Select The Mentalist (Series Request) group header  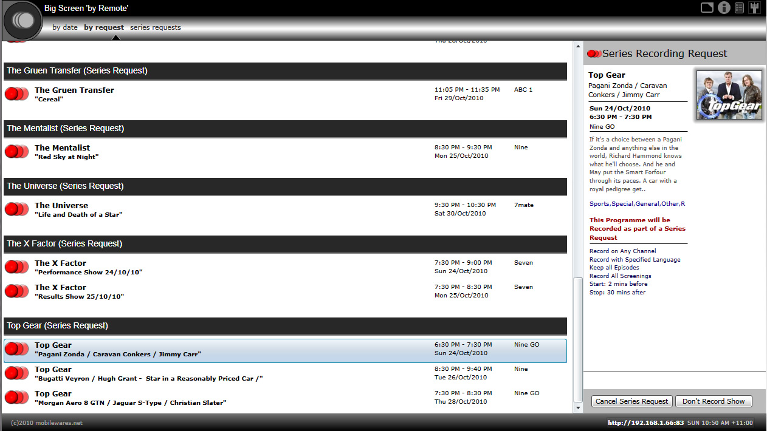(286, 129)
